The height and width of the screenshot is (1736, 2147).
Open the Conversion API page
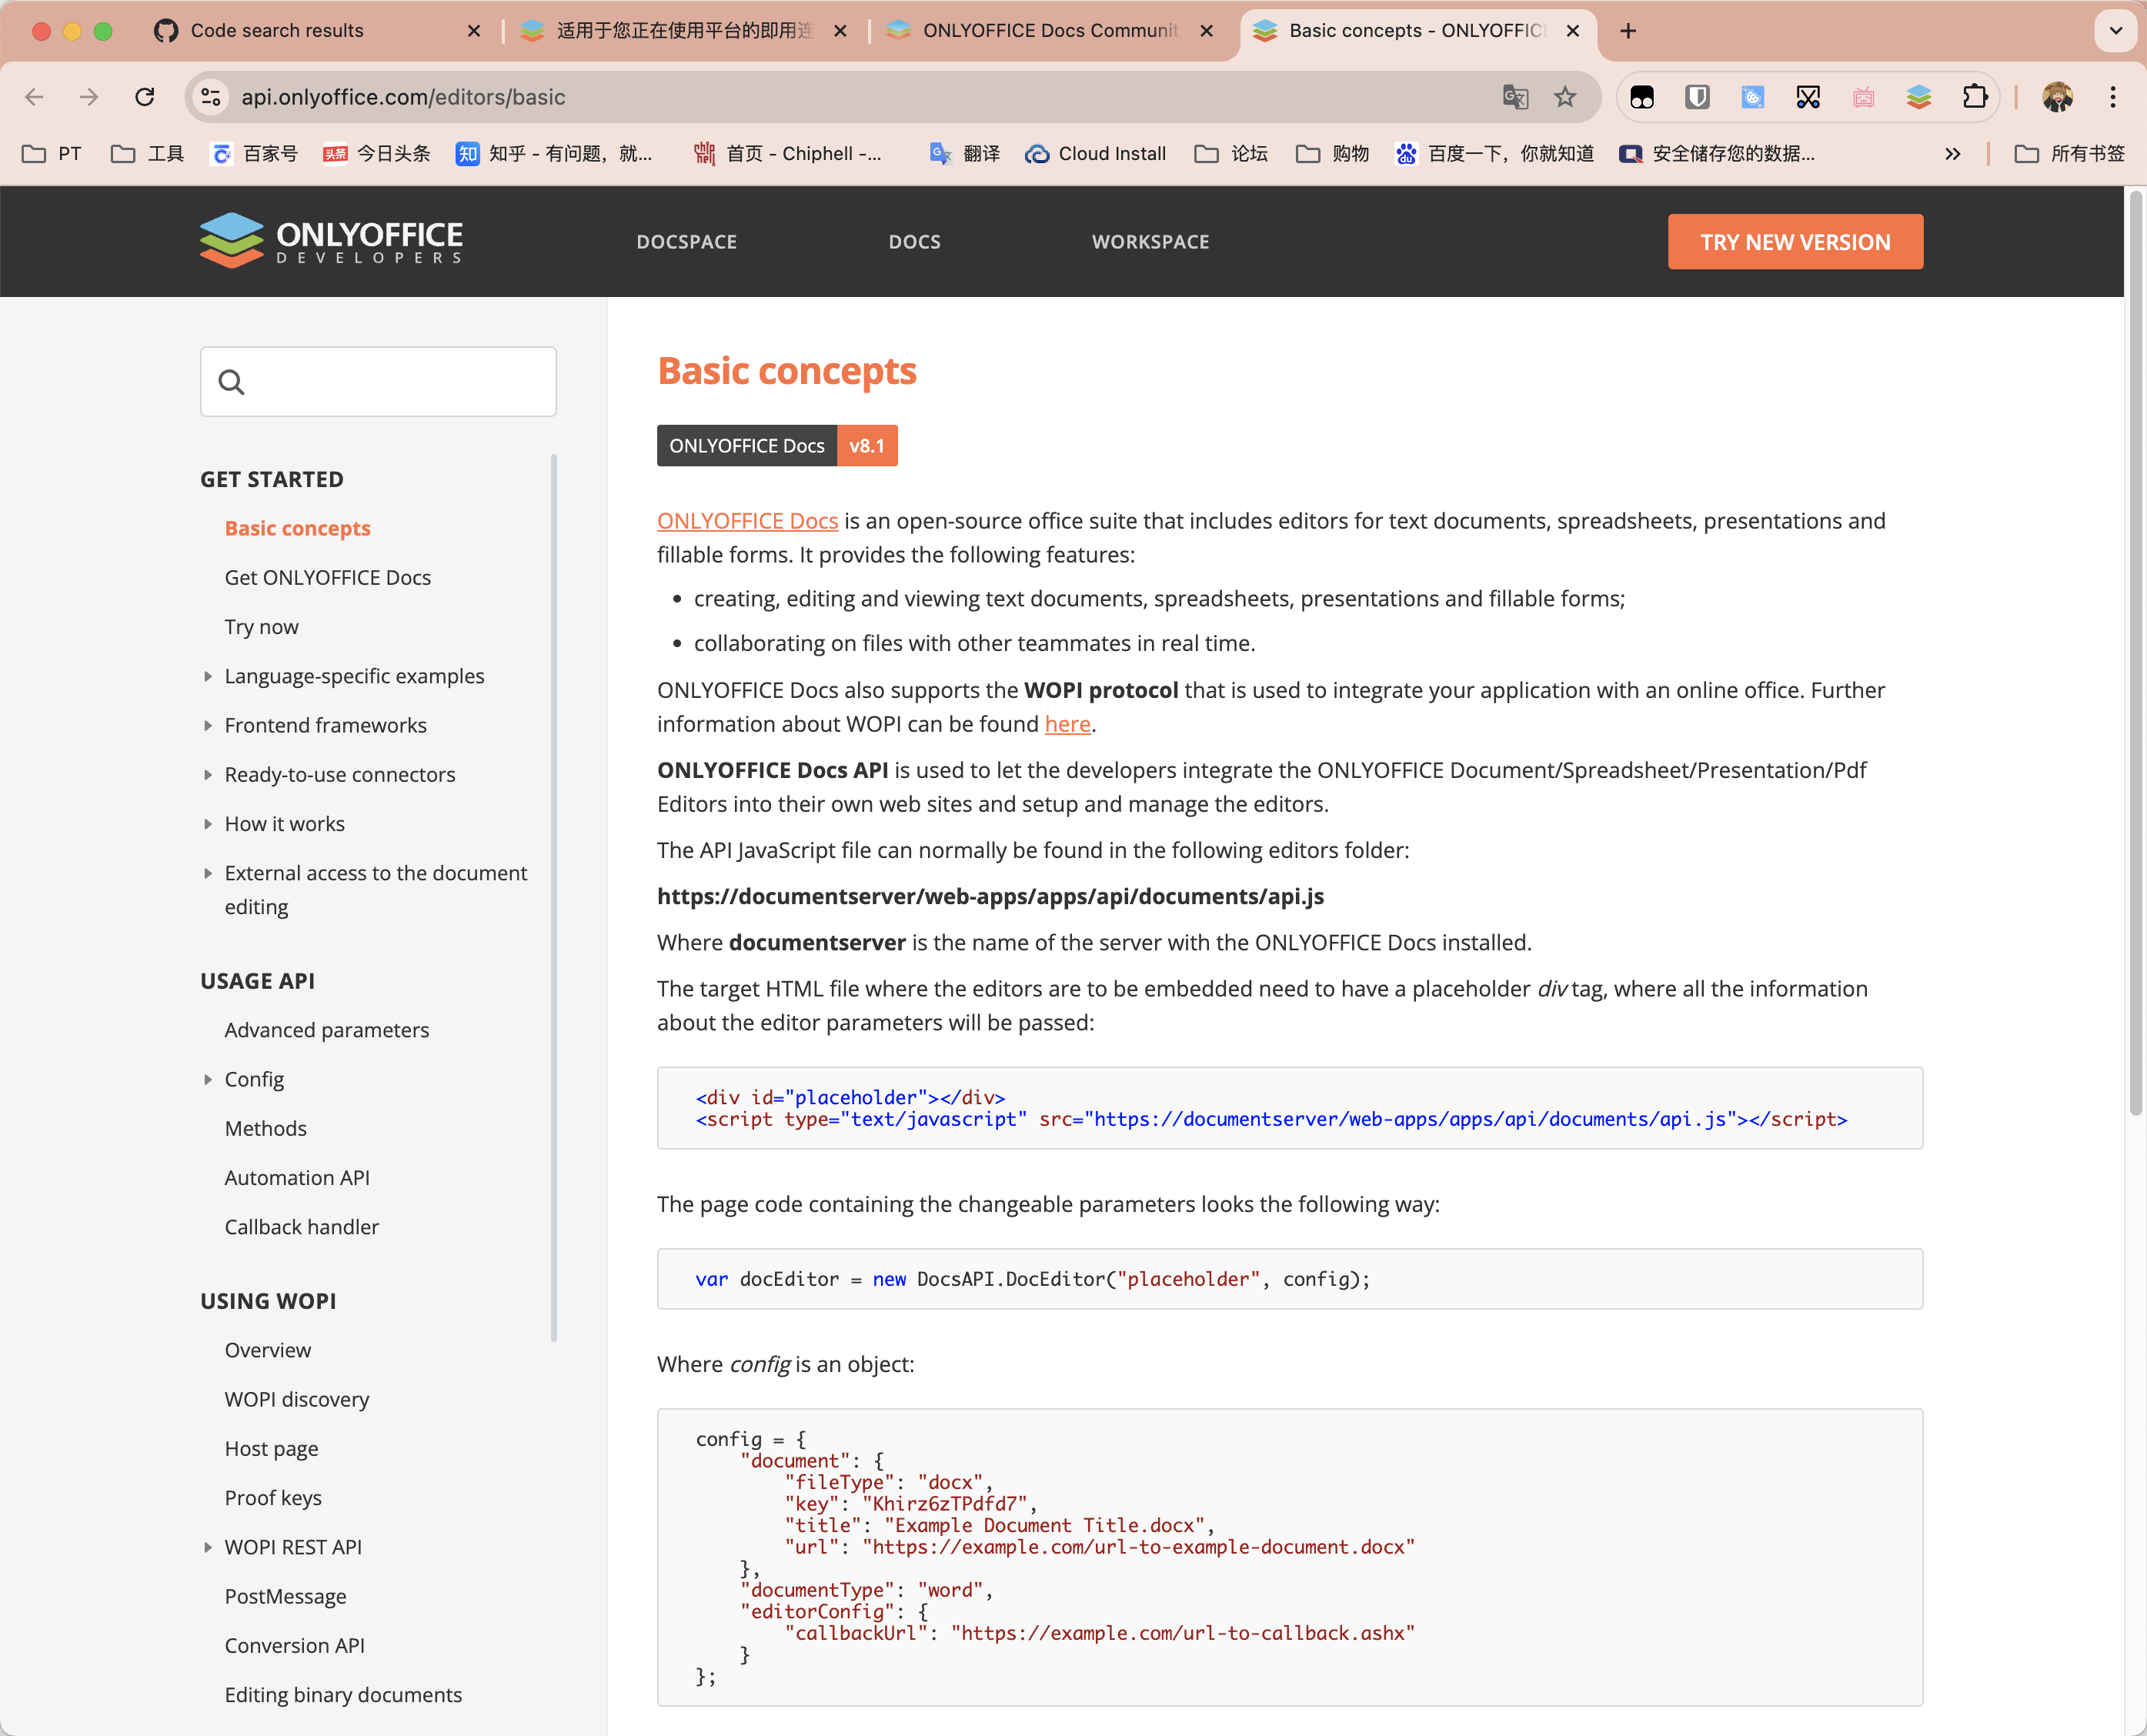coord(294,1646)
